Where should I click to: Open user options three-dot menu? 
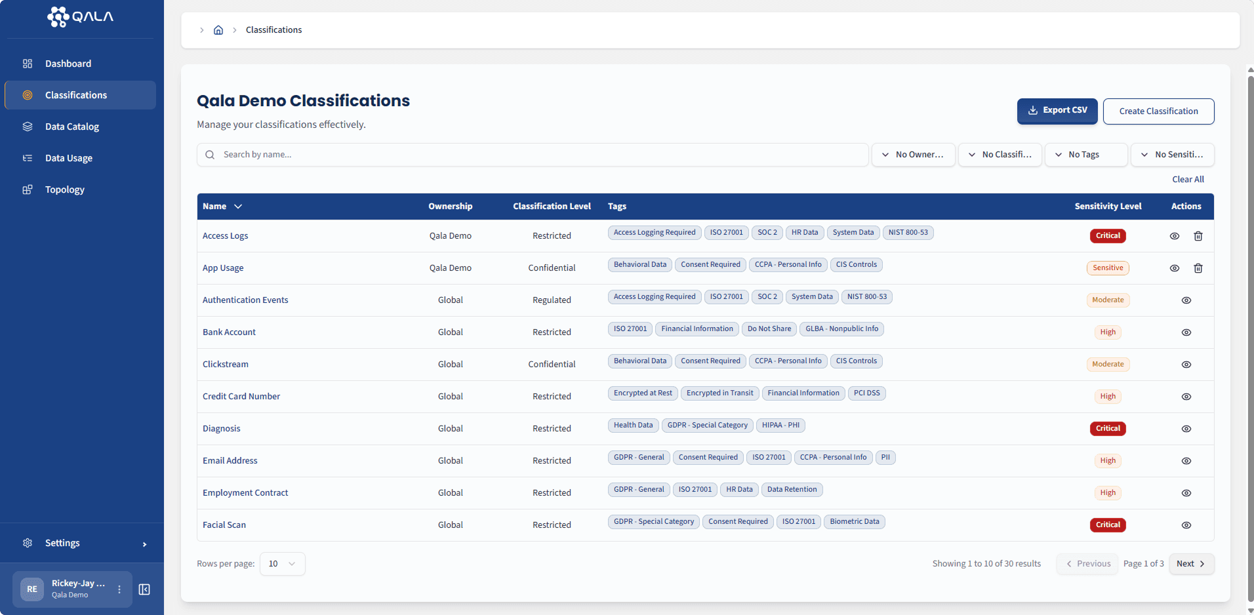click(x=119, y=589)
